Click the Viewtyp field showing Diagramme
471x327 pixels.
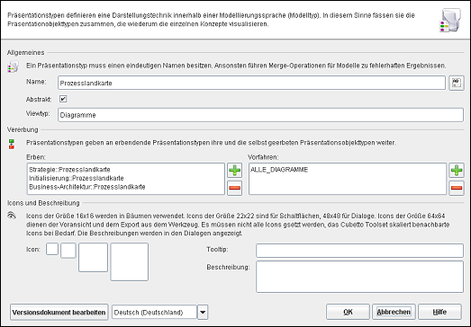(x=260, y=115)
